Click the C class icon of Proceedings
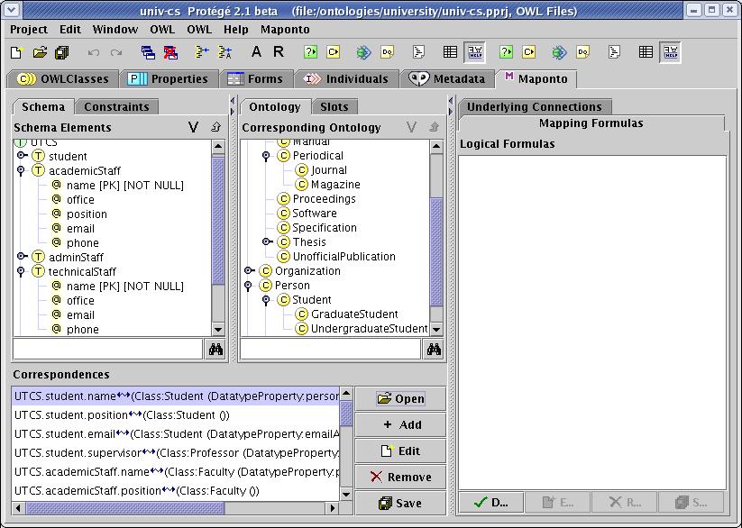 [283, 199]
